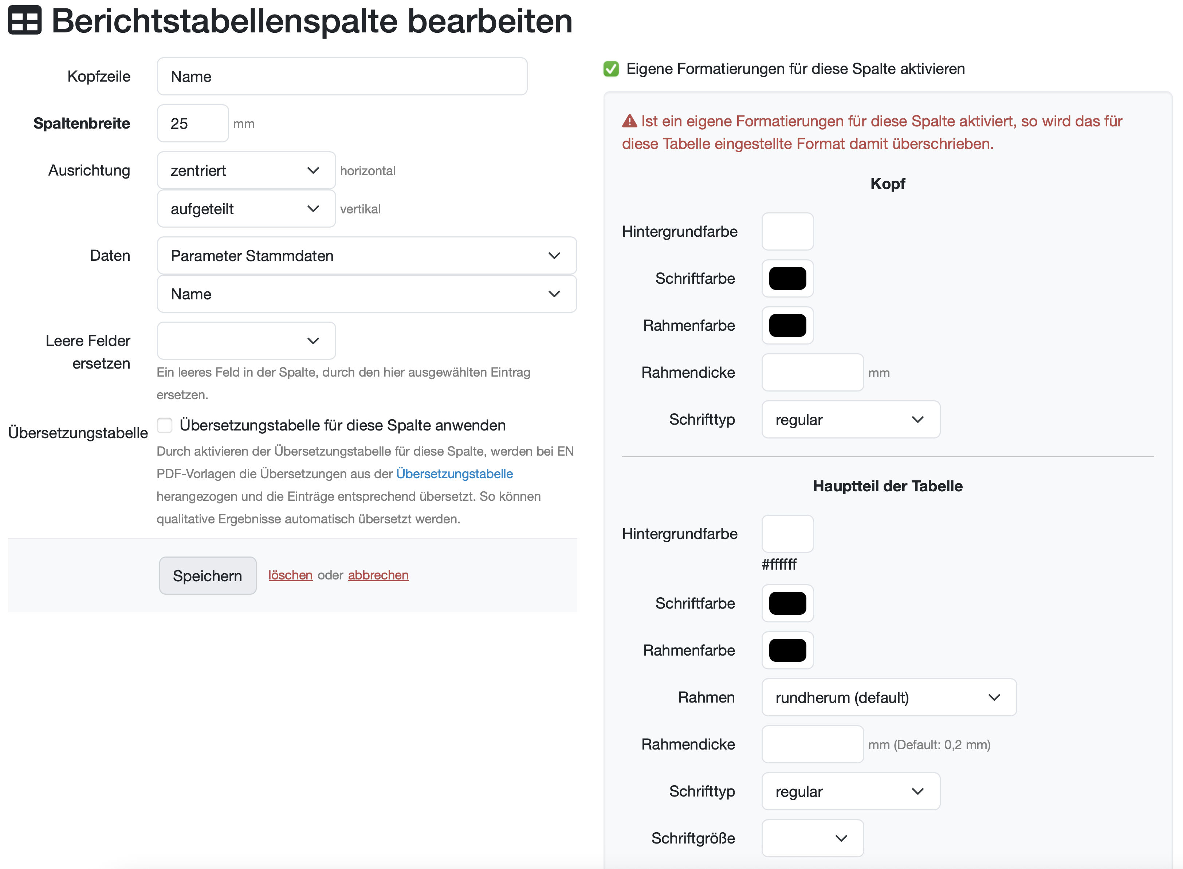Expand the Parameter Stammdaten data dropdown
The width and height of the screenshot is (1183, 869).
[367, 256]
